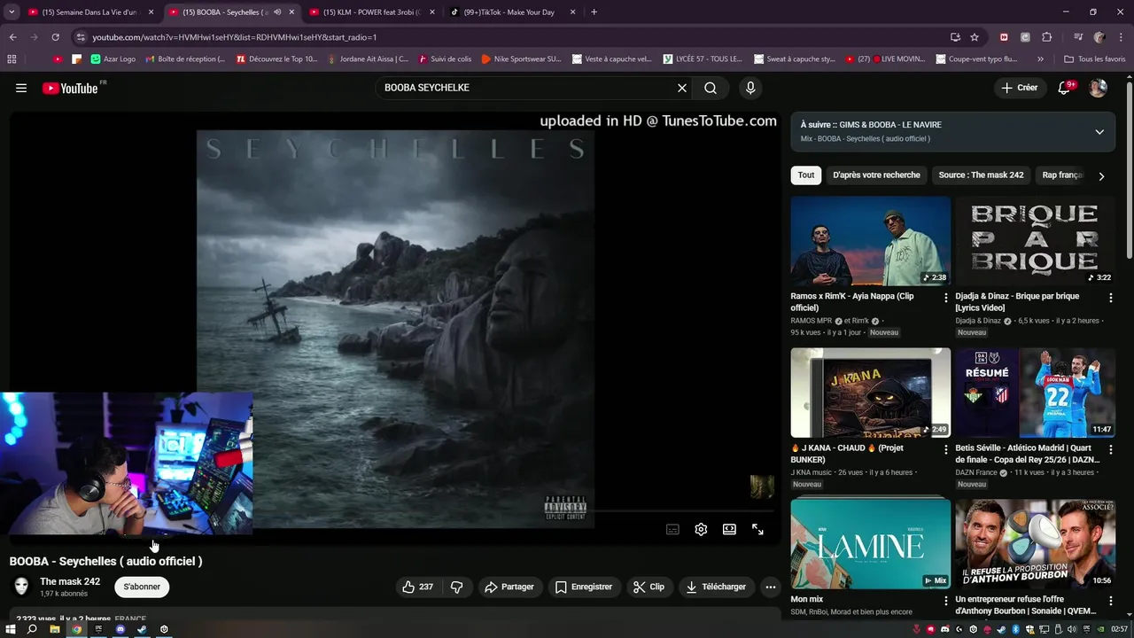Open 'Tous les favoris' bookmarks folder
Viewport: 1134px width, 638px height.
[1095, 59]
